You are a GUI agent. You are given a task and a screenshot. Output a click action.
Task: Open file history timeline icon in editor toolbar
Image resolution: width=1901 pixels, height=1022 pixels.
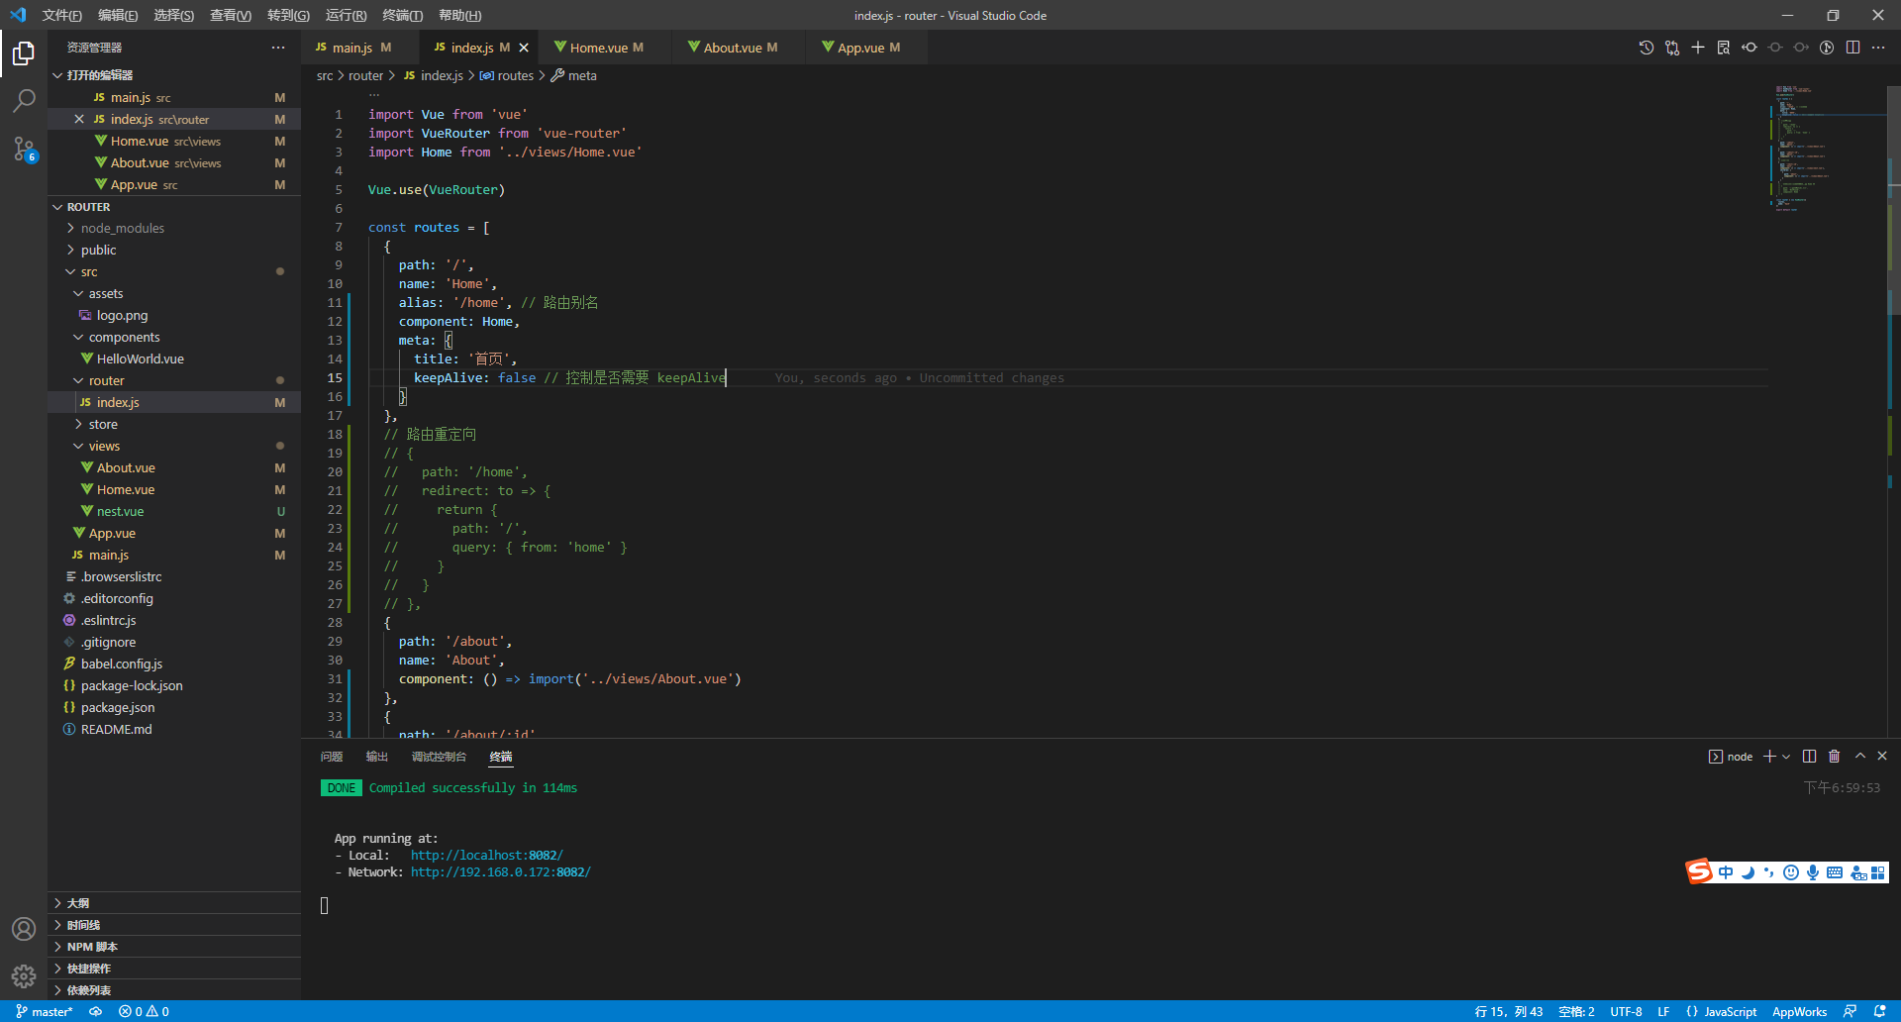pos(1647,48)
